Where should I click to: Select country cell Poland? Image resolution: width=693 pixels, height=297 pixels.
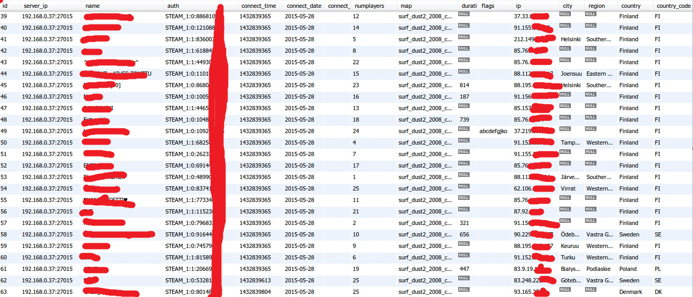click(x=628, y=269)
